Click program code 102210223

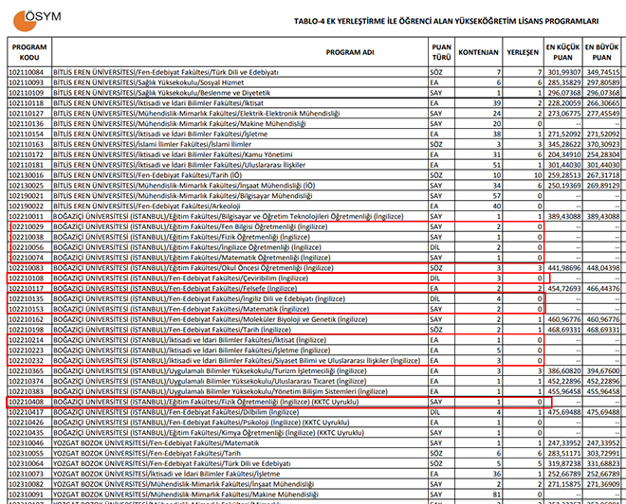(26, 351)
